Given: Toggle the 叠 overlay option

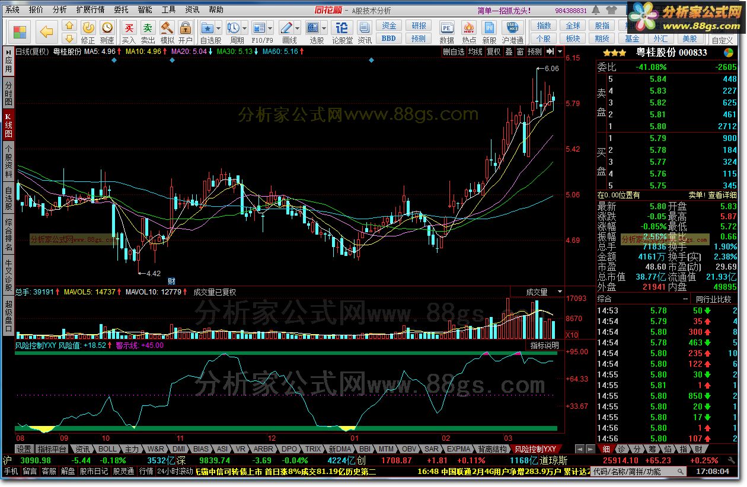Looking at the screenshot, I should click(x=508, y=52).
